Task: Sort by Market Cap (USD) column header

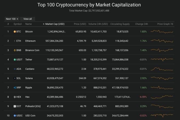Action: coord(55,24)
